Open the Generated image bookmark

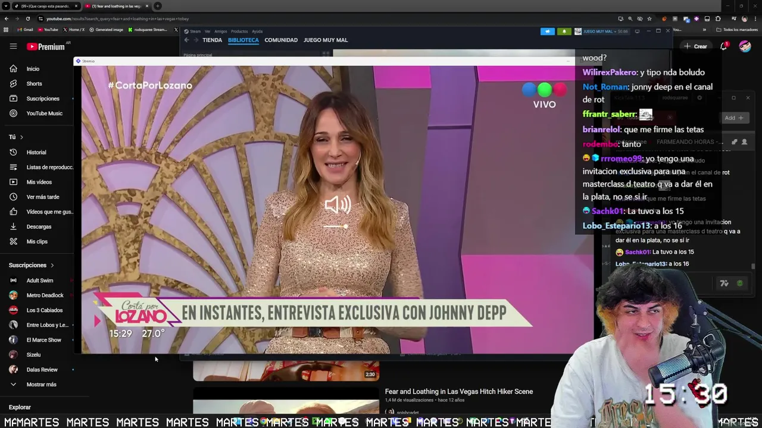pyautogui.click(x=107, y=30)
